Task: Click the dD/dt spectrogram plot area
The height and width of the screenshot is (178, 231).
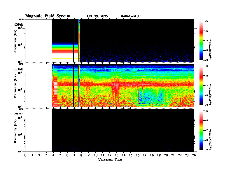Action: 110,85
